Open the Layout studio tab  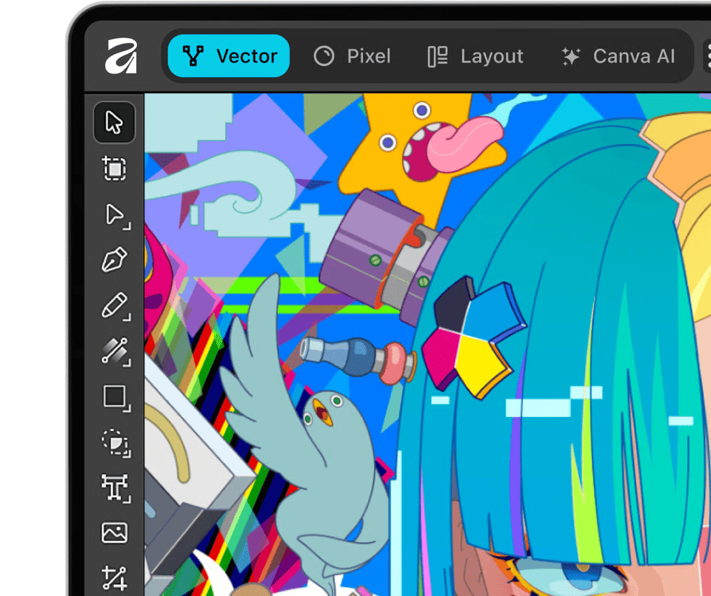tap(475, 56)
